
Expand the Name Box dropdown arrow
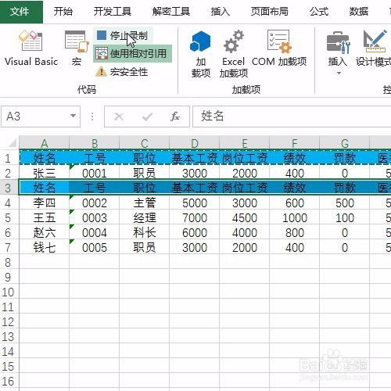[x=74, y=116]
